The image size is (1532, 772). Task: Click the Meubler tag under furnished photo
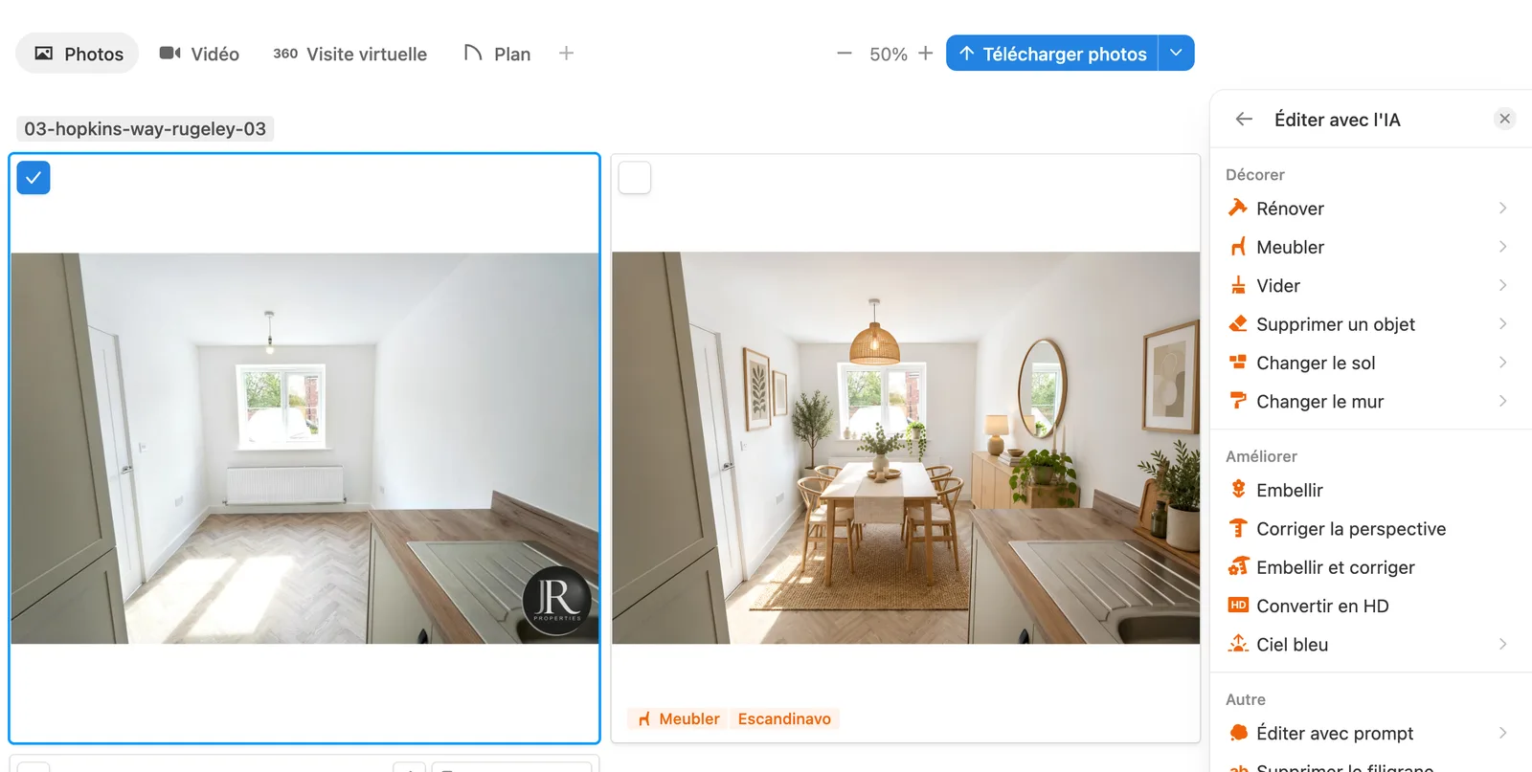679,718
